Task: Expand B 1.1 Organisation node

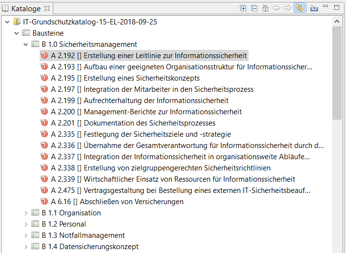Action: (x=26, y=213)
